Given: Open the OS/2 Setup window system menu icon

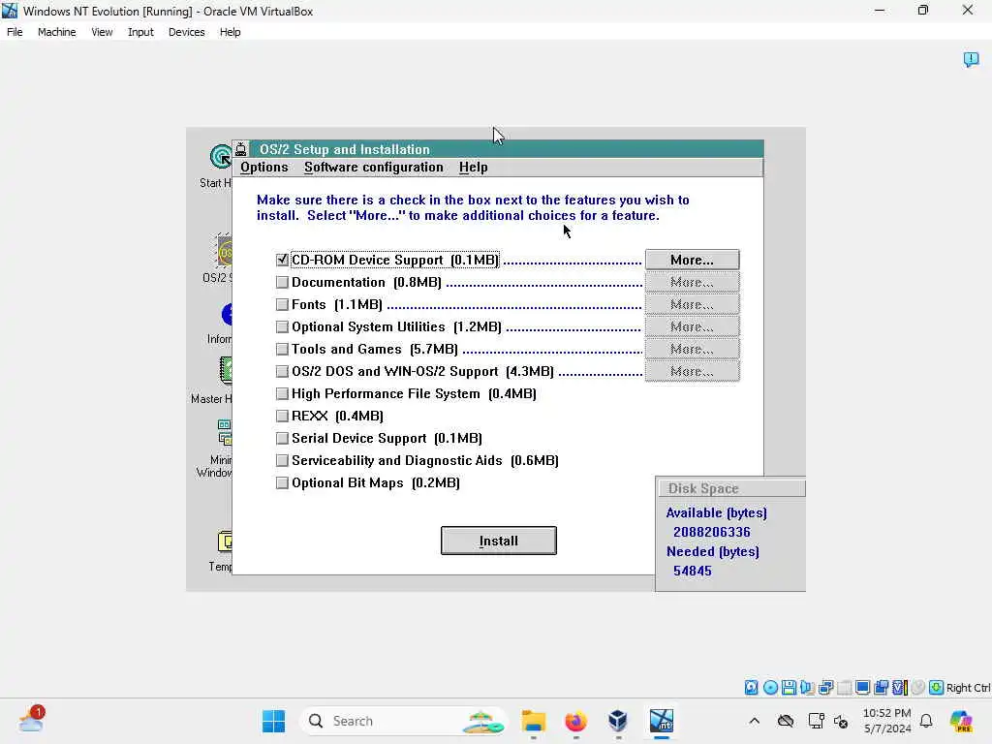Looking at the screenshot, I should point(241,149).
